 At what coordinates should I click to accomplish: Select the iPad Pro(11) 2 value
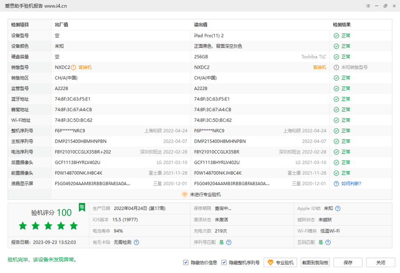209,36
